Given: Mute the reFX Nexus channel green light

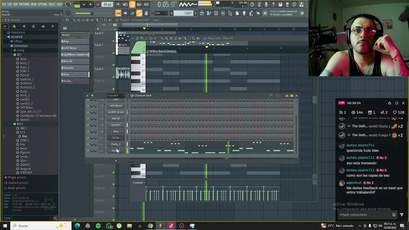Looking at the screenshot, I should (x=88, y=106).
